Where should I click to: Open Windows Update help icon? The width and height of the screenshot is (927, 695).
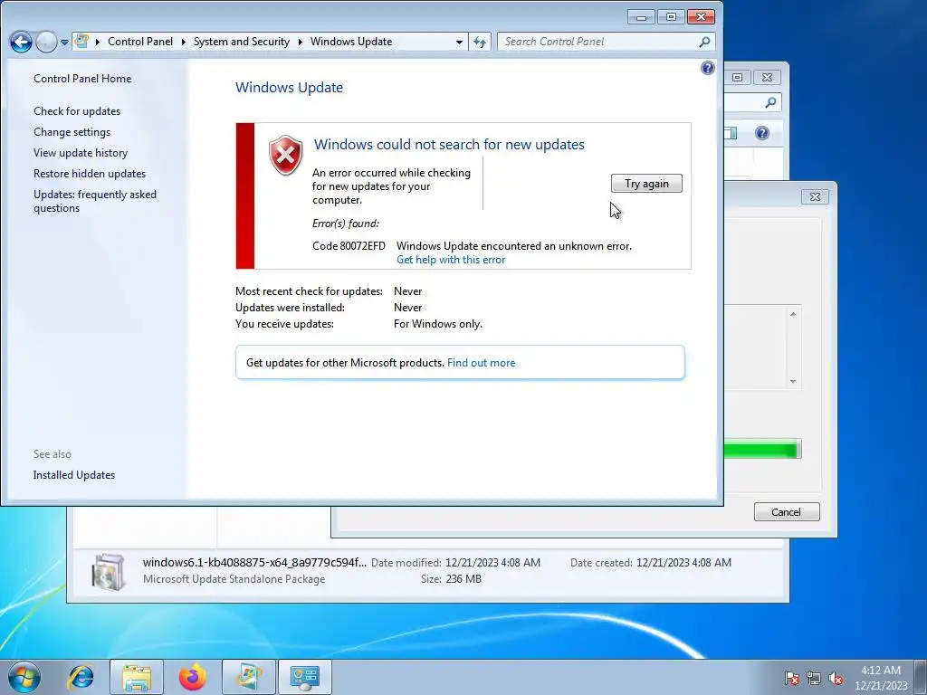point(708,68)
